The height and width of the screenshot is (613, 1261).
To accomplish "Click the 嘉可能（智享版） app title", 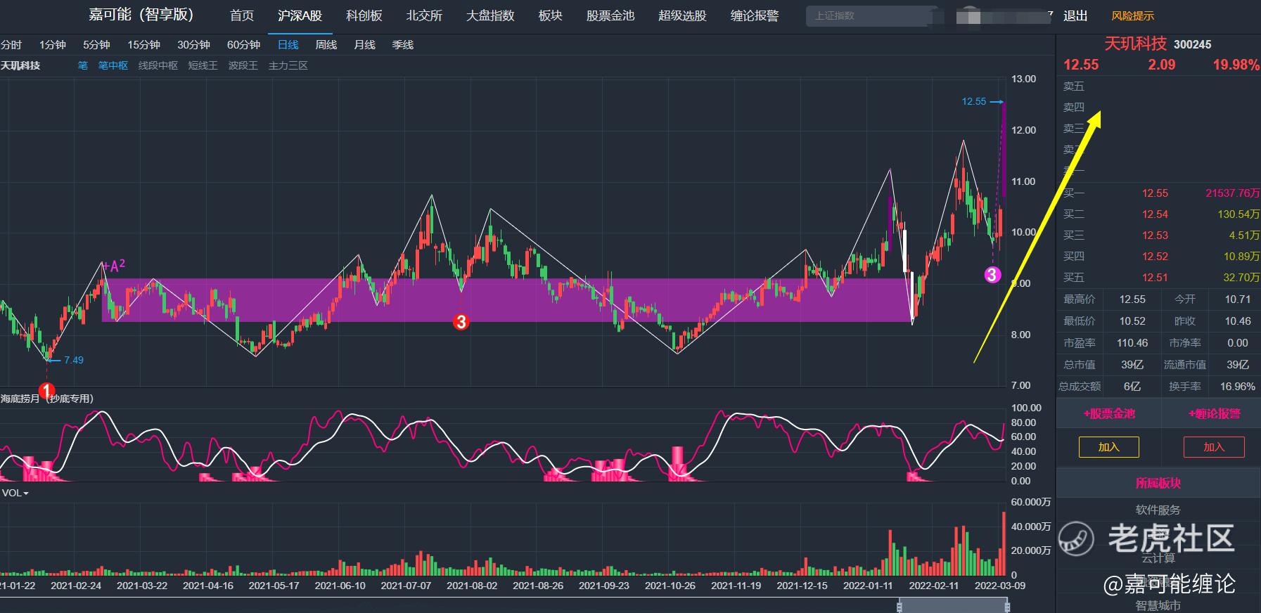I will pos(141,15).
